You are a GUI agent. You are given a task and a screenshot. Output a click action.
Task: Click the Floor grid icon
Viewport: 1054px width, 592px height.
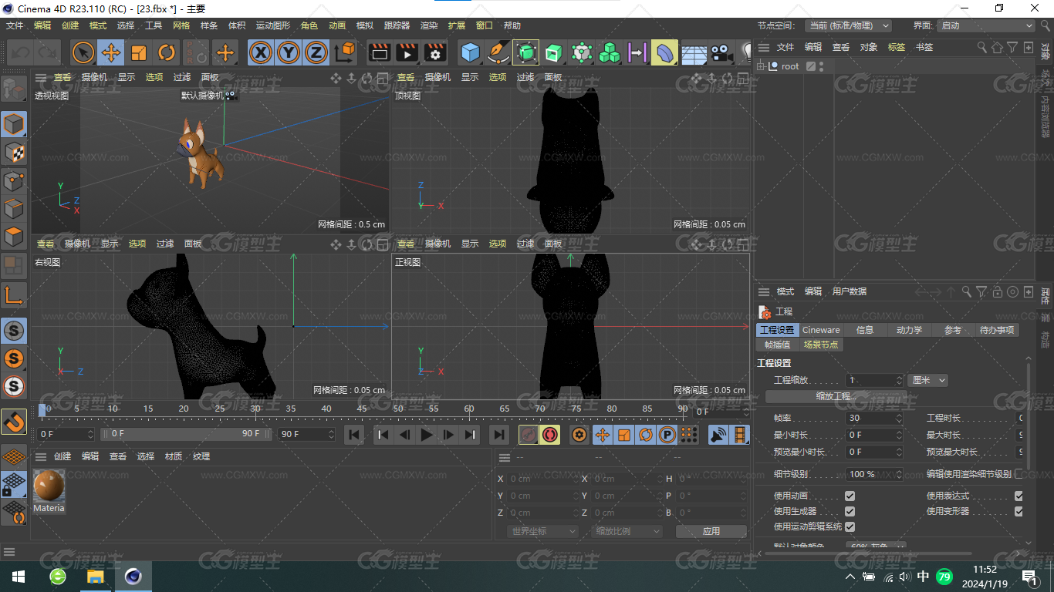pos(693,52)
